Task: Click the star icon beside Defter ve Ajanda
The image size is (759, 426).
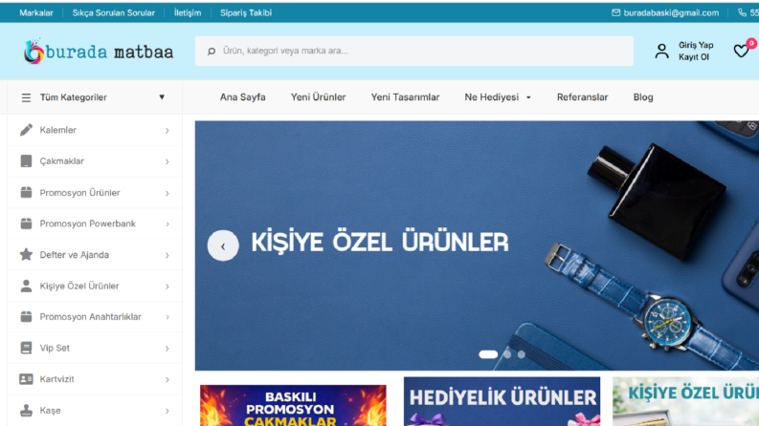Action: pos(26,254)
